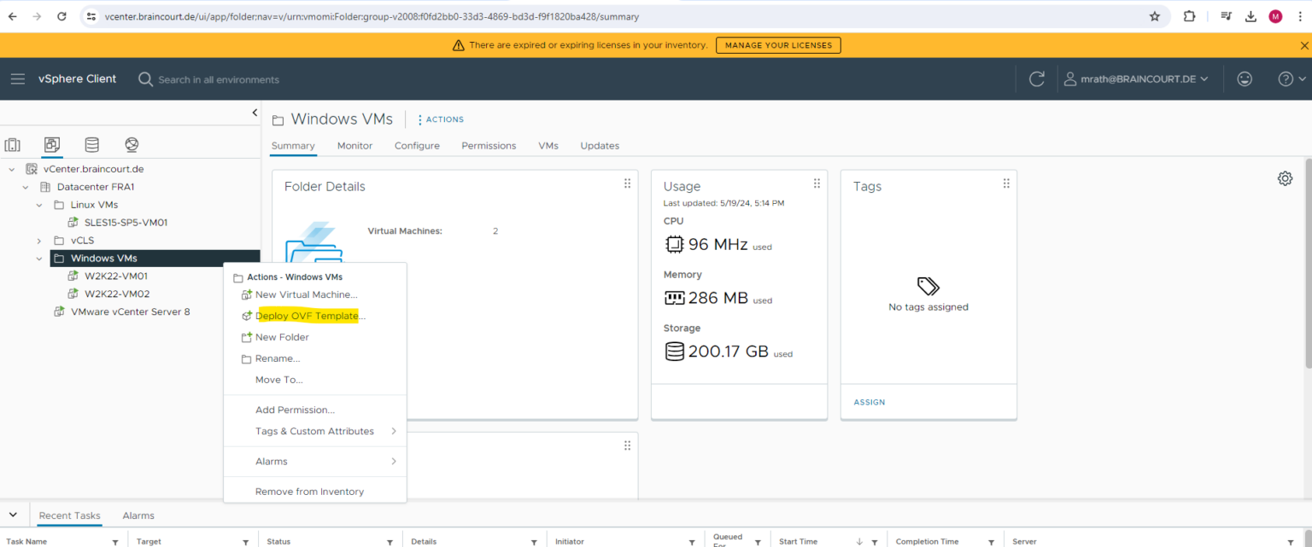The width and height of the screenshot is (1312, 547).
Task: Switch to the Hosts and Clusters inventory view
Action: point(13,145)
